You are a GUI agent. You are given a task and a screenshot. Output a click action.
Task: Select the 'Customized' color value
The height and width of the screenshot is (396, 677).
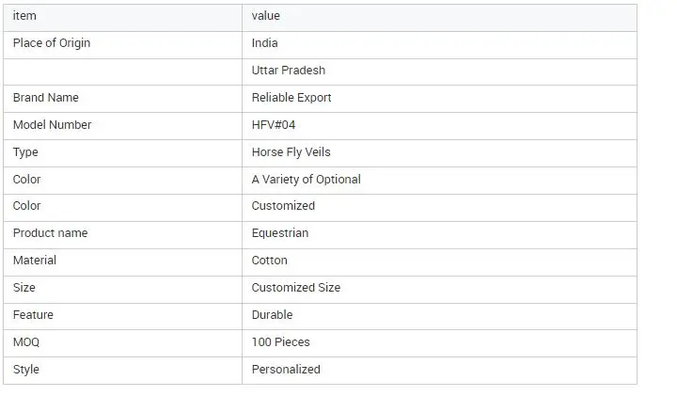coord(284,206)
